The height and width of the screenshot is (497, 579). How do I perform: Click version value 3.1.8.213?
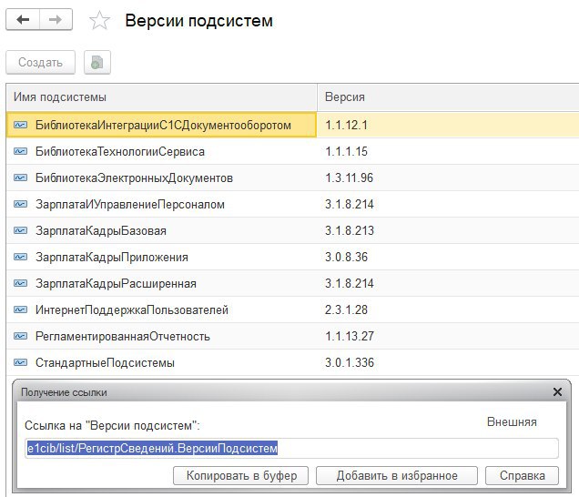point(350,231)
